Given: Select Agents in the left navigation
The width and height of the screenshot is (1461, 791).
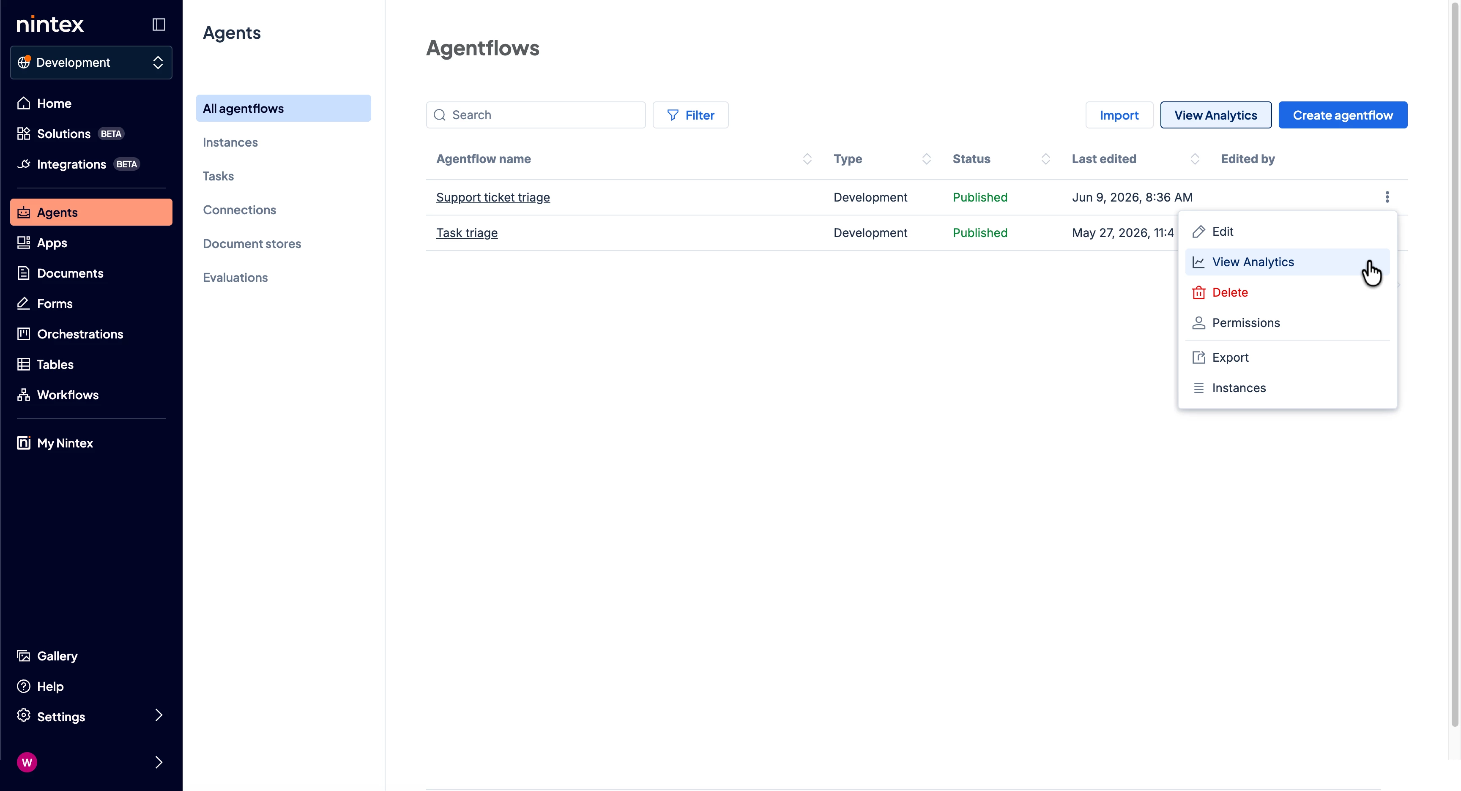Looking at the screenshot, I should pos(91,213).
